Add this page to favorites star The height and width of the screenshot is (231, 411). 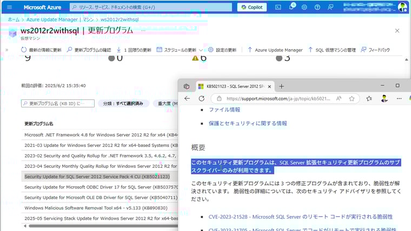coord(352,99)
